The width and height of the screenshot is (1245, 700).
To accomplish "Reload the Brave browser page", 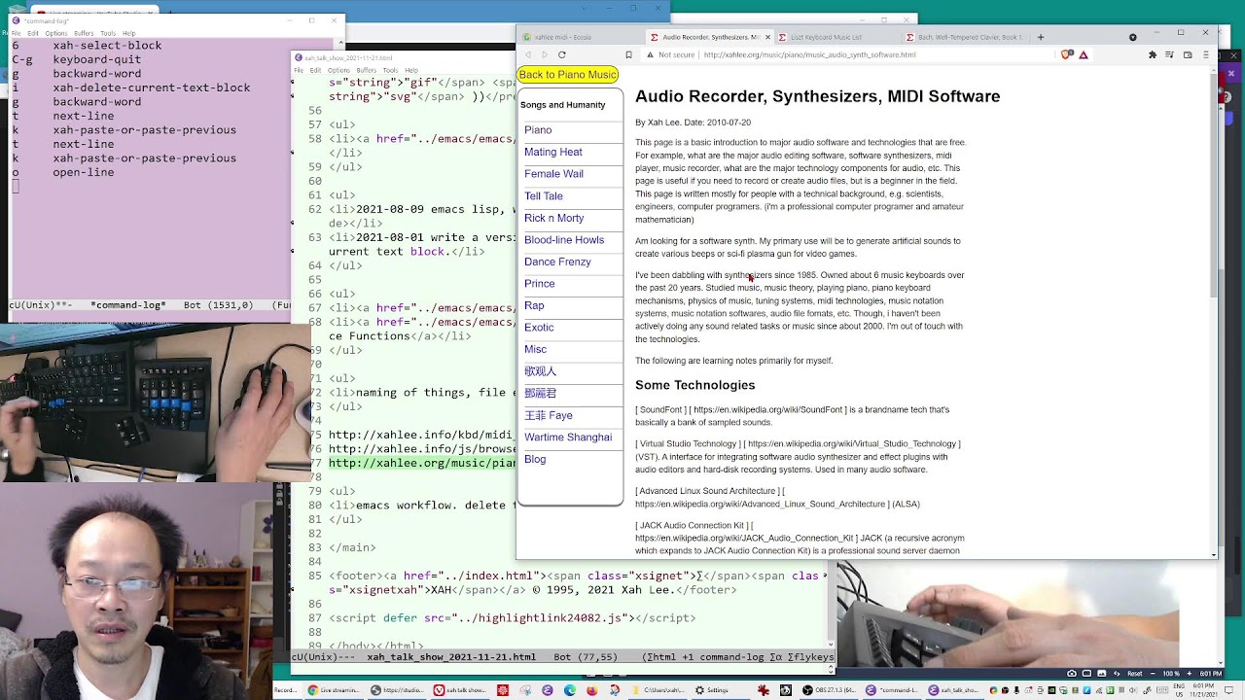I will pyautogui.click(x=561, y=54).
